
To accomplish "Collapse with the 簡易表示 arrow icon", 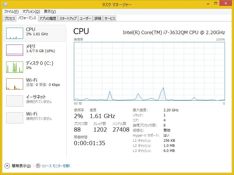I will tap(7, 166).
